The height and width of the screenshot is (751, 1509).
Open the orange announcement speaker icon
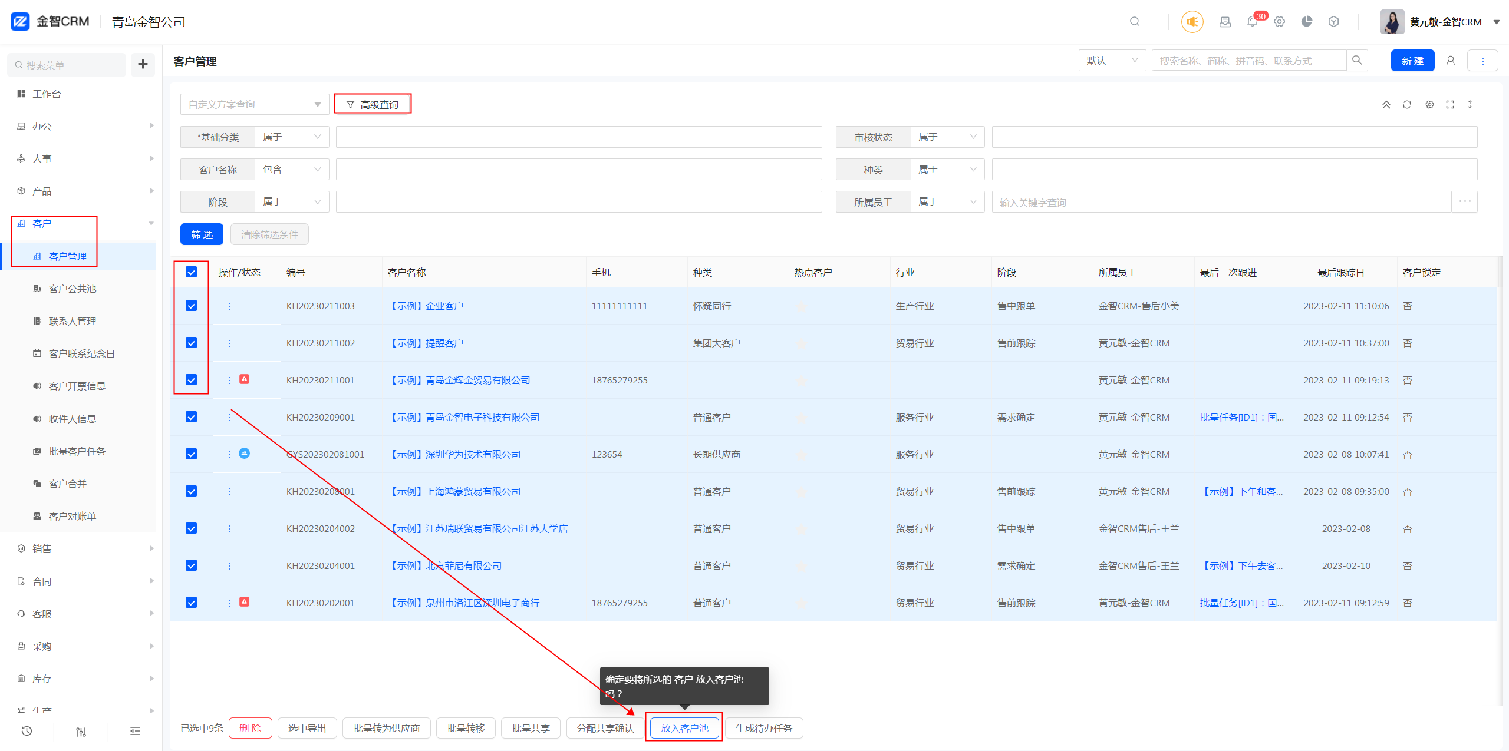tap(1192, 22)
